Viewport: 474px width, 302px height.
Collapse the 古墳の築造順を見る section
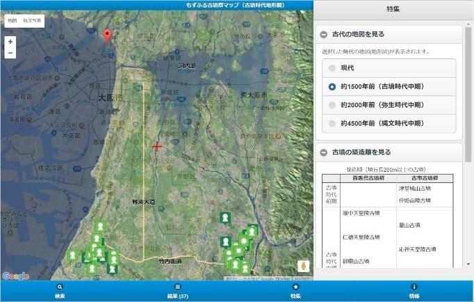pos(324,152)
